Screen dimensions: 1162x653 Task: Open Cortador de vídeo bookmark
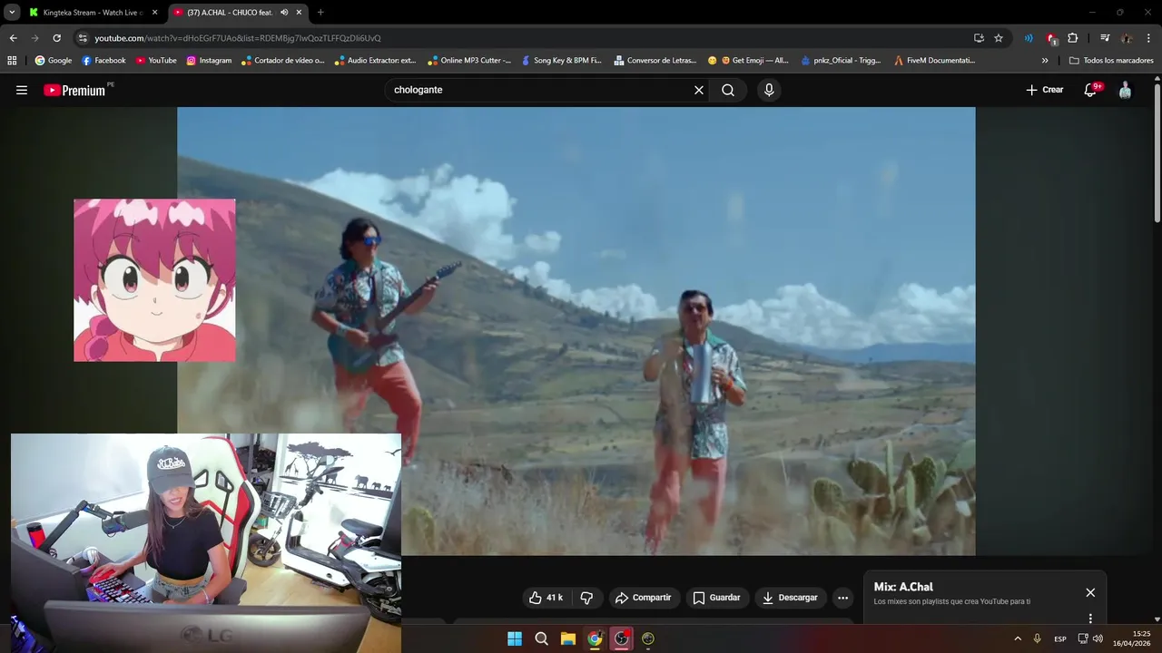[x=283, y=61]
